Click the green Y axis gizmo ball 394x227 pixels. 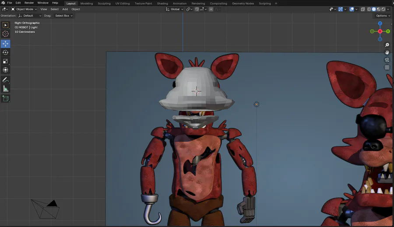tap(388, 31)
